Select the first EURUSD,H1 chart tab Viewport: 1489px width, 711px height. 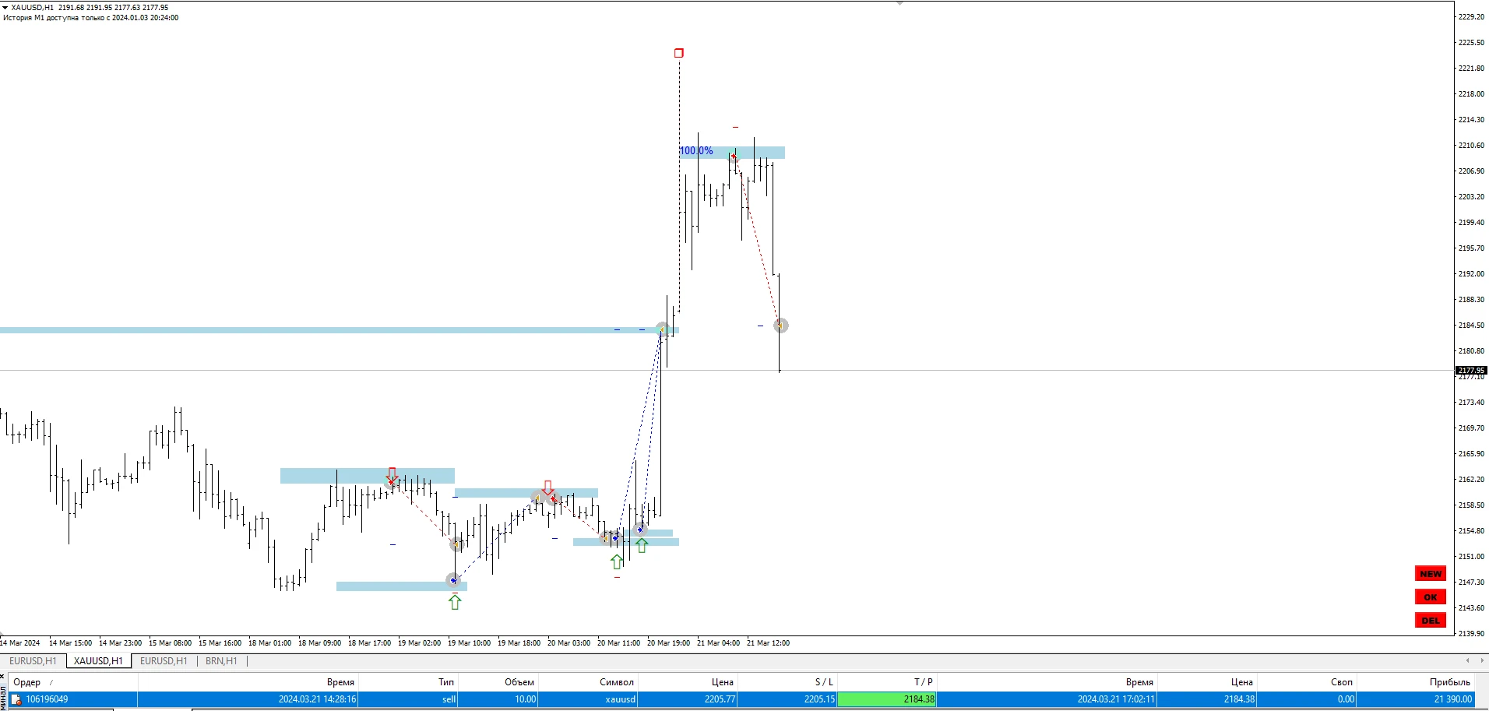33,661
